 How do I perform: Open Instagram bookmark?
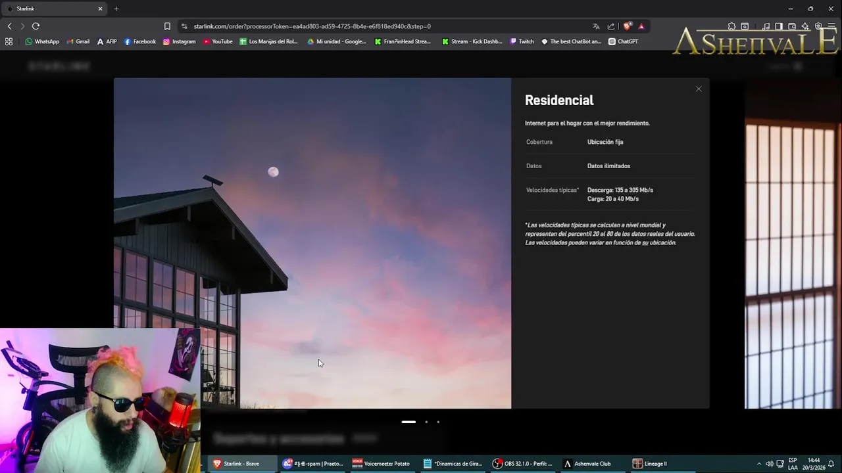(x=179, y=41)
